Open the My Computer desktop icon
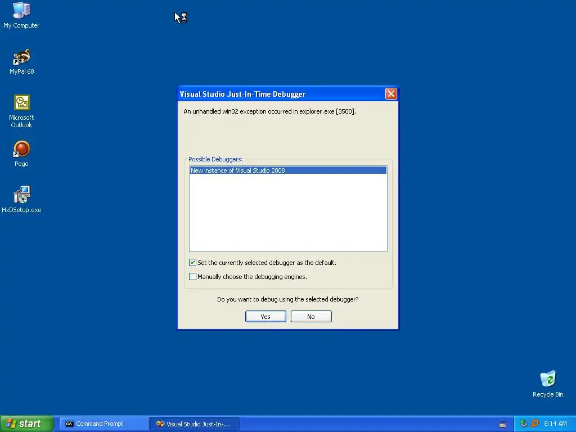The width and height of the screenshot is (576, 432). (x=21, y=15)
